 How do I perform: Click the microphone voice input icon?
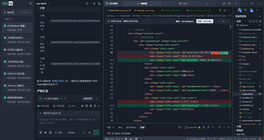pos(90,132)
